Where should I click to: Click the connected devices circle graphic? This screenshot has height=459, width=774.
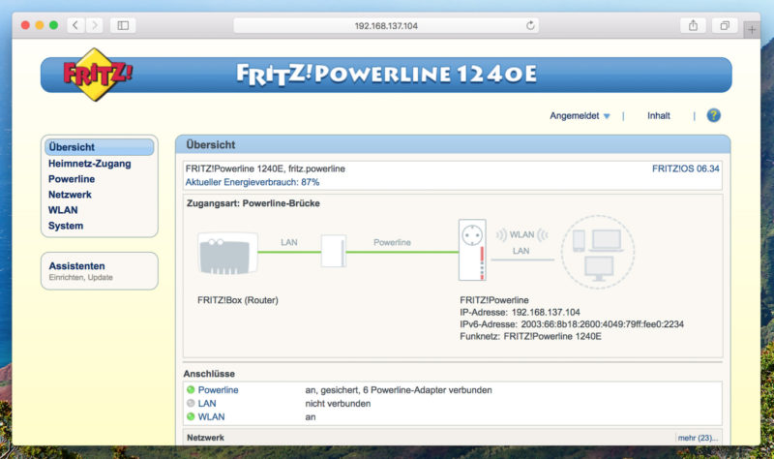coord(598,252)
